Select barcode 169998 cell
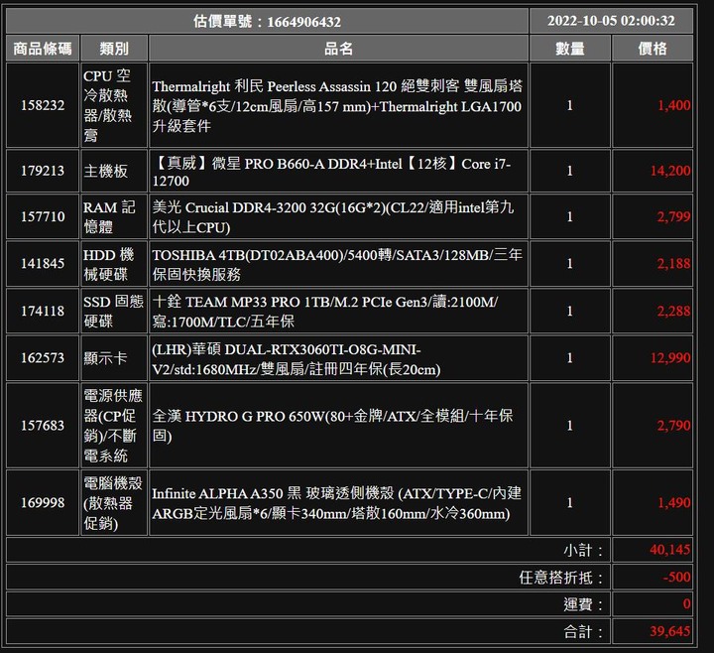This screenshot has height=653, width=714. tap(43, 502)
